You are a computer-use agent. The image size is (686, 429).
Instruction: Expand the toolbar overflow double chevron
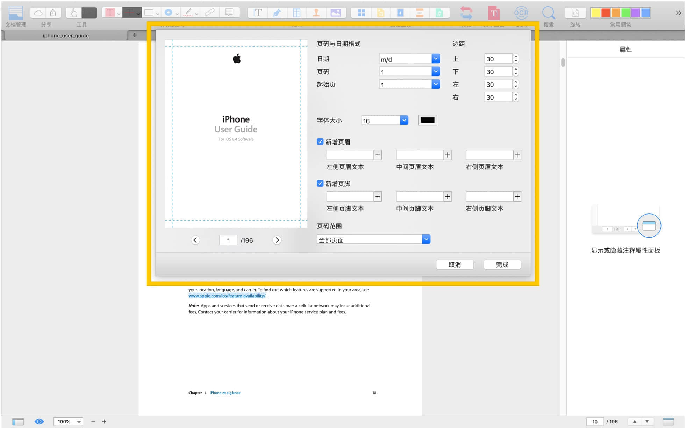tap(678, 13)
